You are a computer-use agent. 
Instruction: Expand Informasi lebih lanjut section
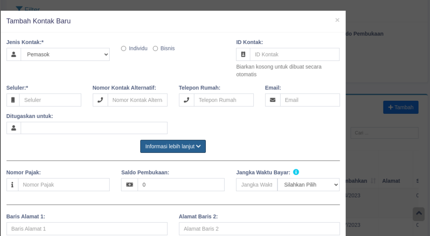click(x=173, y=147)
